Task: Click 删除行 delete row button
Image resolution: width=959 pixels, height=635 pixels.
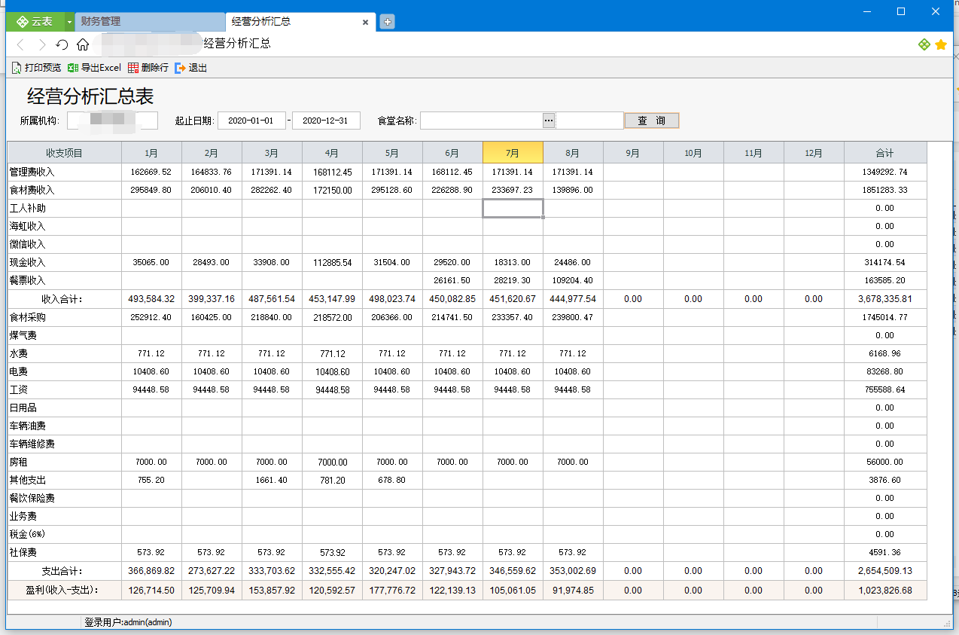Action: click(x=148, y=68)
